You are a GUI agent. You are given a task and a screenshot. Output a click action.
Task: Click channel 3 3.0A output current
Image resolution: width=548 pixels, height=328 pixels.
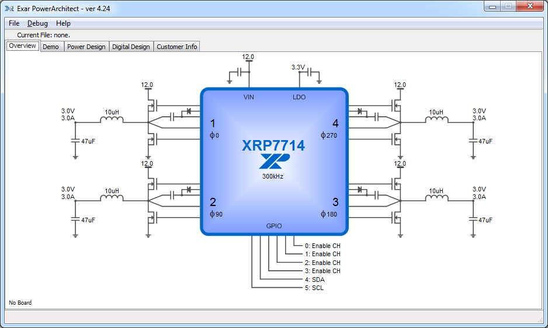(x=480, y=197)
